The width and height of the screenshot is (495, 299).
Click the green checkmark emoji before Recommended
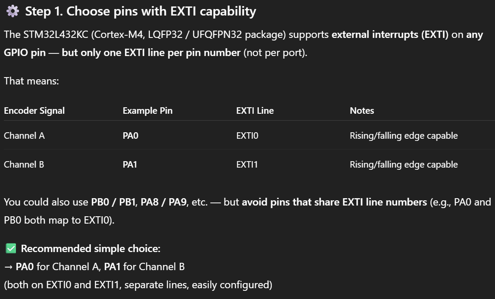pyautogui.click(x=11, y=249)
